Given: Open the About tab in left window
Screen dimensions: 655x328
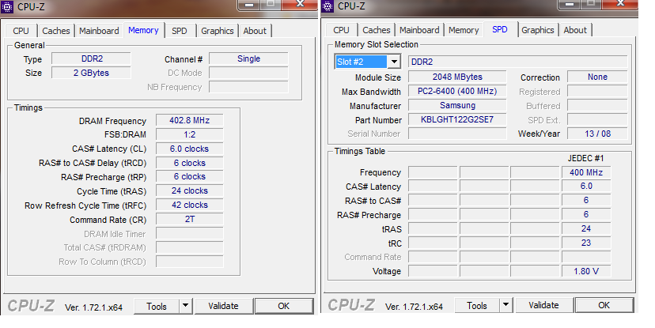Looking at the screenshot, I should pos(255,31).
